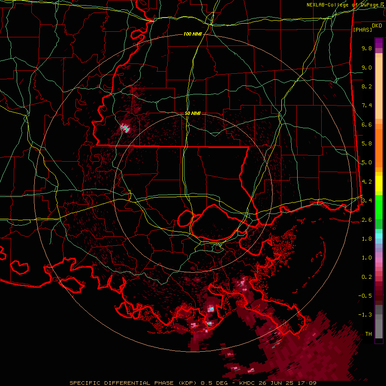Click the 100 NMI range ring label
This screenshot has width=386, height=386.
pyautogui.click(x=193, y=34)
